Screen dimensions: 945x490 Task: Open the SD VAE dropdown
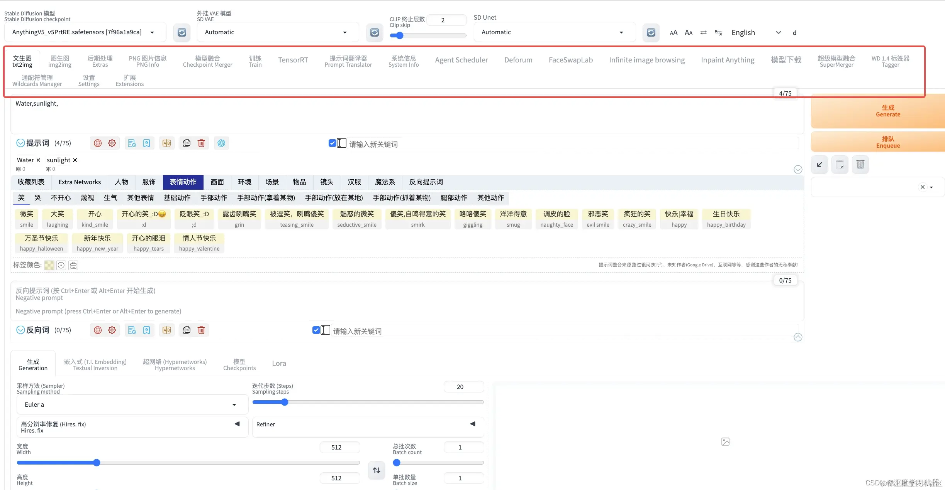278,32
